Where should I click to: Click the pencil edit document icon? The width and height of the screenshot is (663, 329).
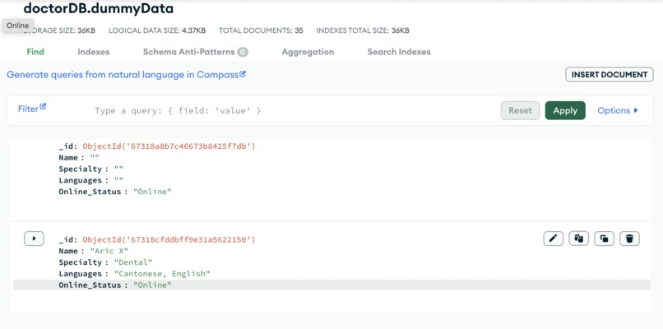pyautogui.click(x=553, y=239)
